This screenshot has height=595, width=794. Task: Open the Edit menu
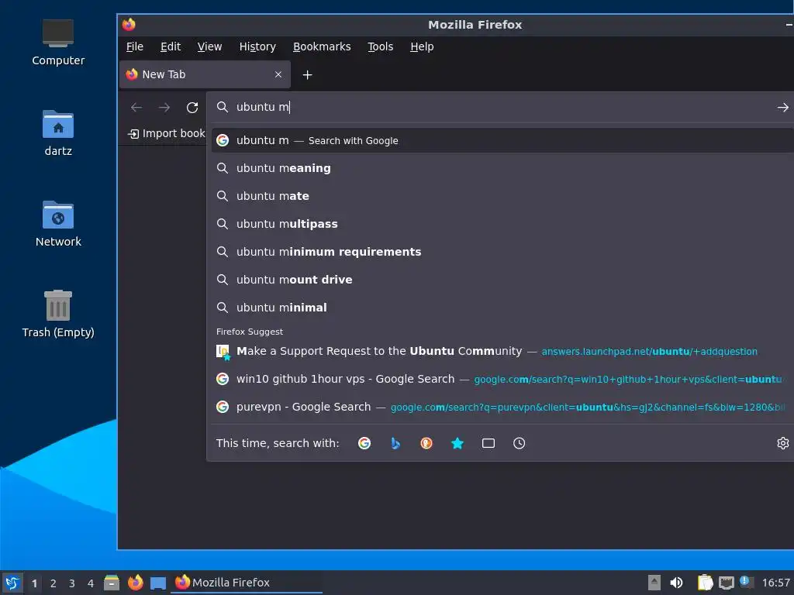point(171,46)
